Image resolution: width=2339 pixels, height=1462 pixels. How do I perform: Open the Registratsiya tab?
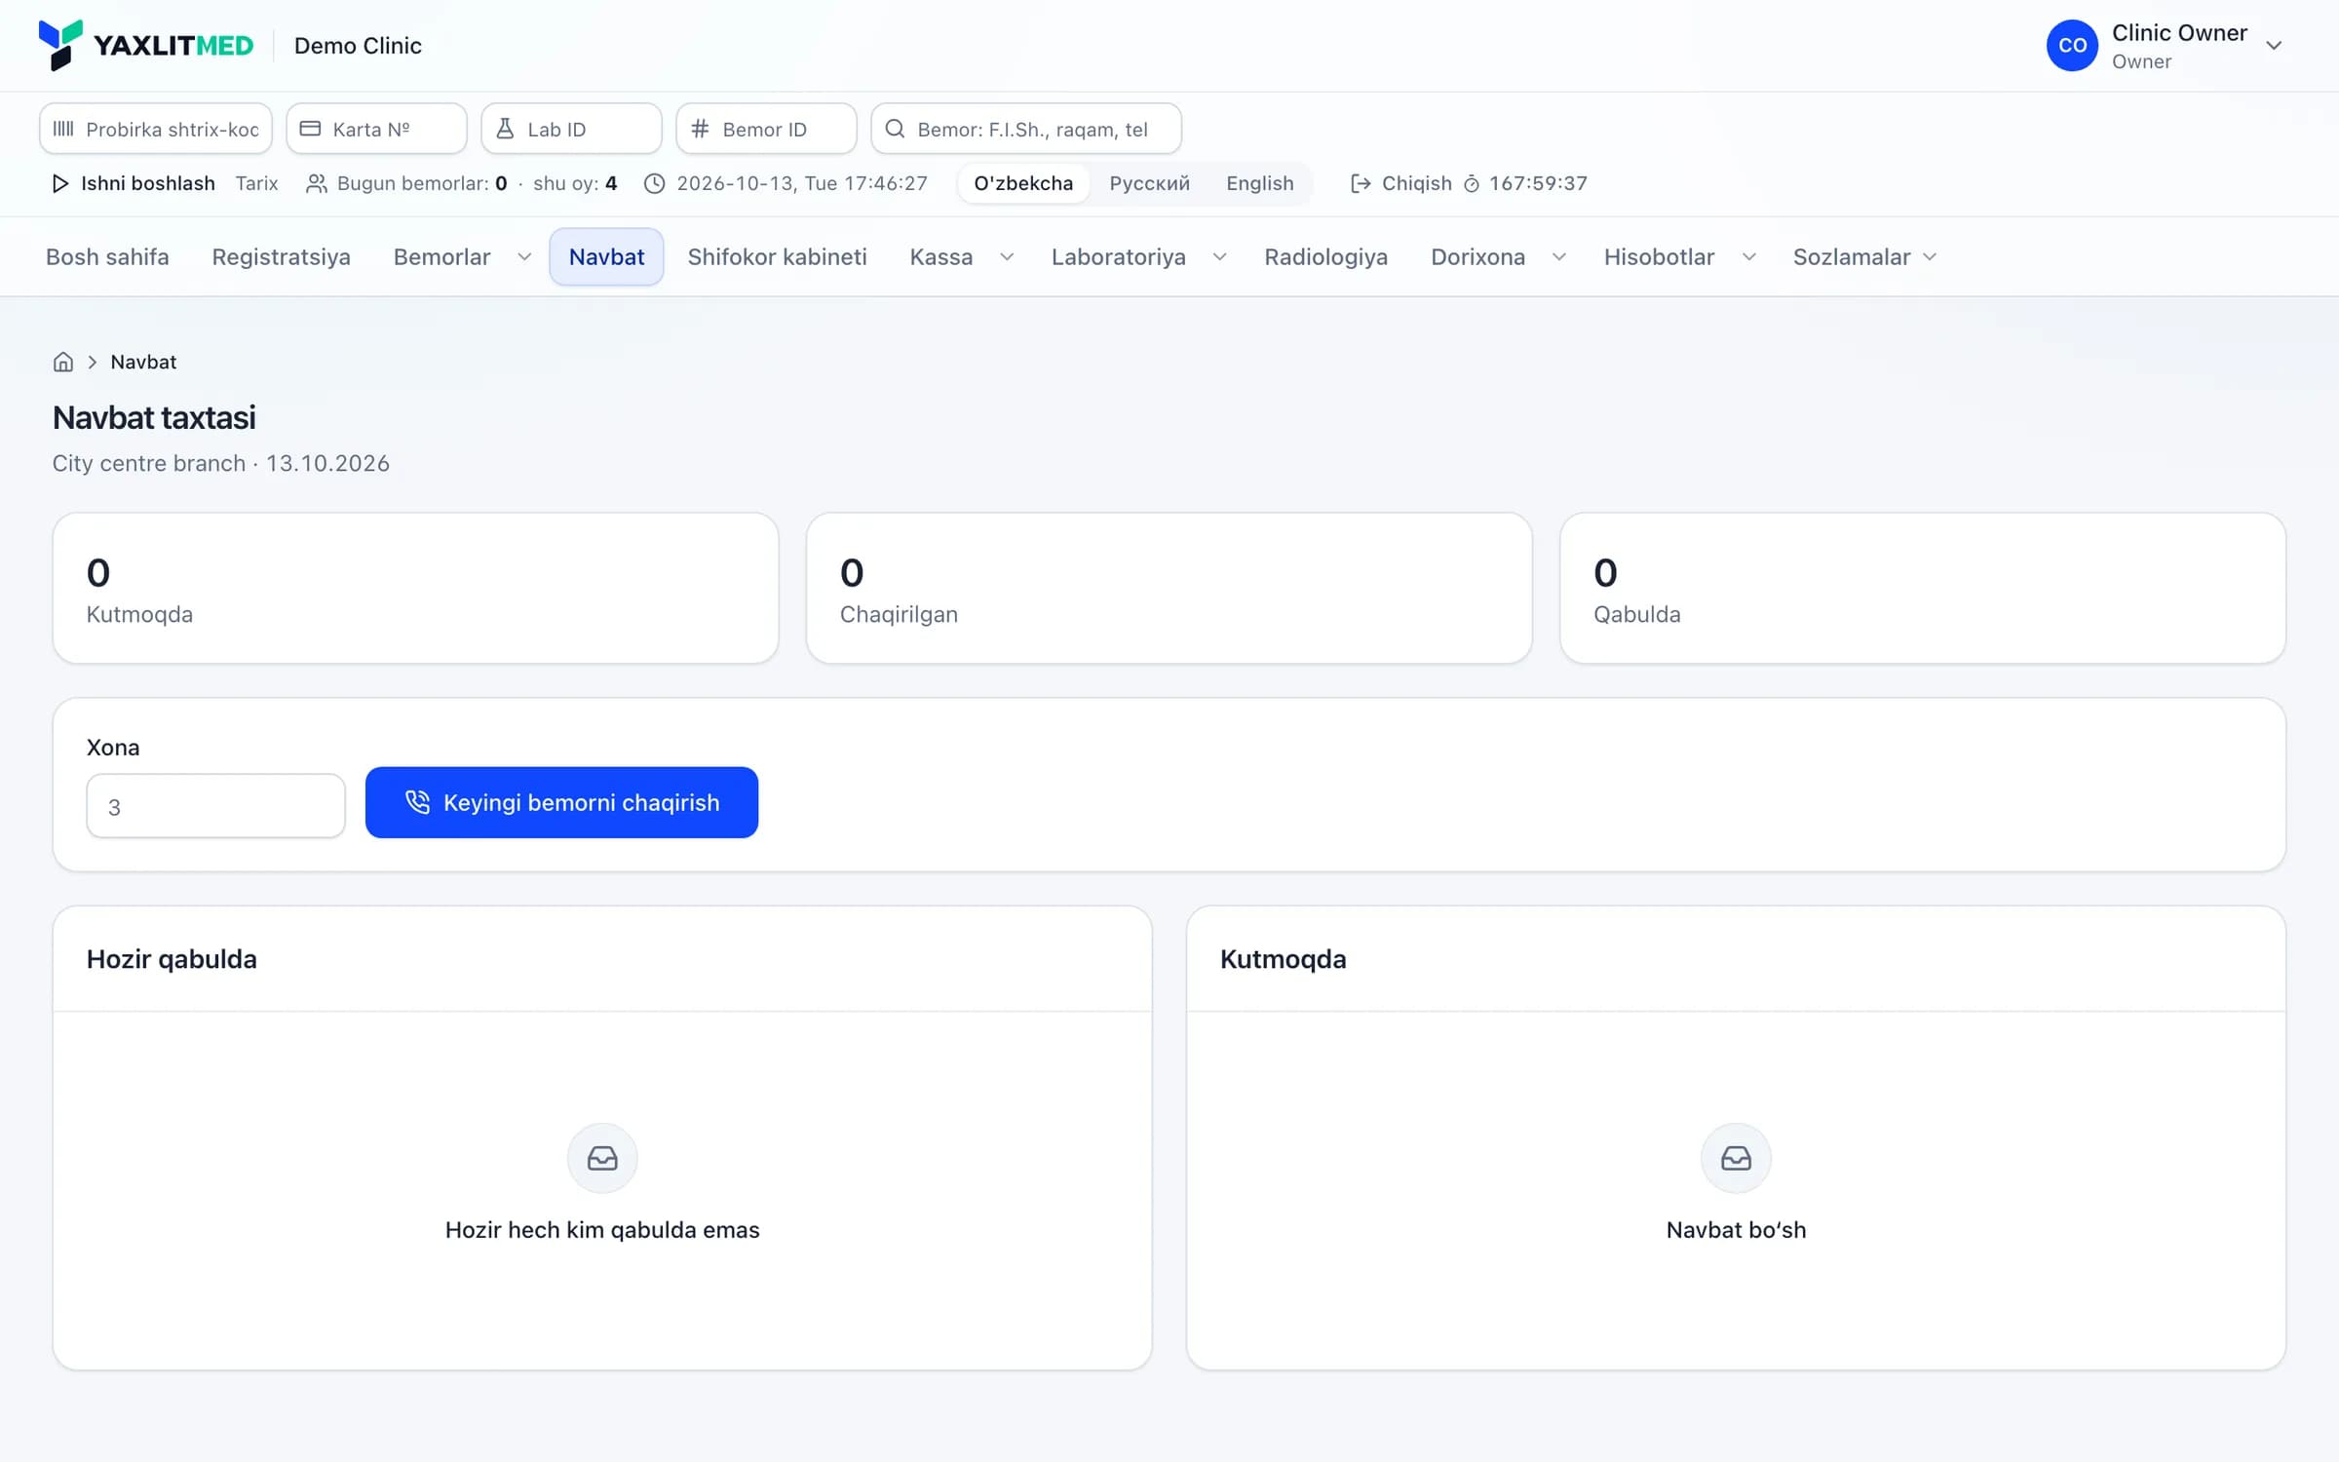tap(282, 257)
